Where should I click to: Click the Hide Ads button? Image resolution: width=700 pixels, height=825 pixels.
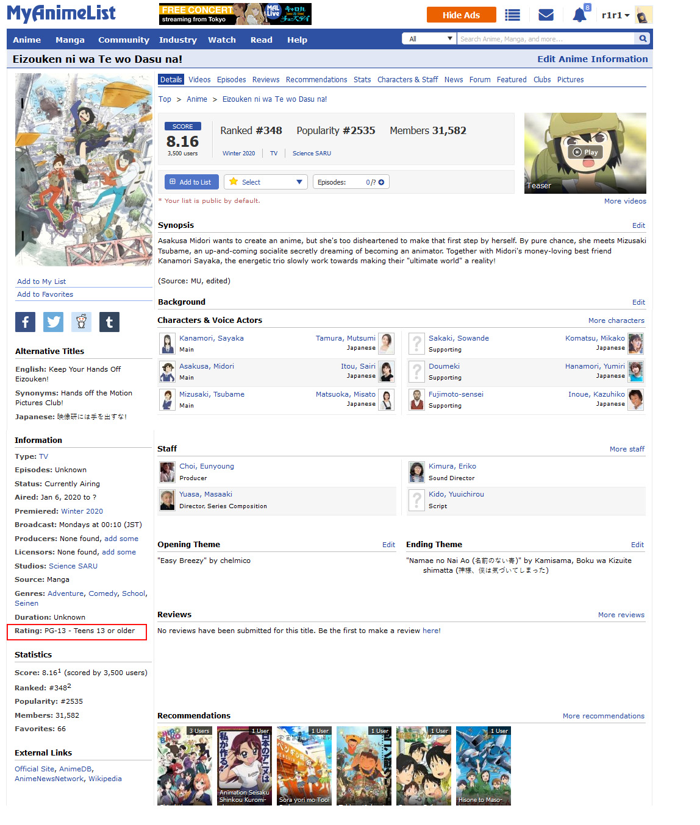462,15
